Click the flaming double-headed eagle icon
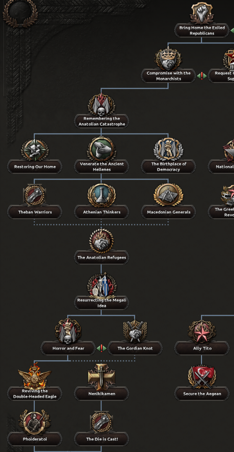 coord(35,377)
